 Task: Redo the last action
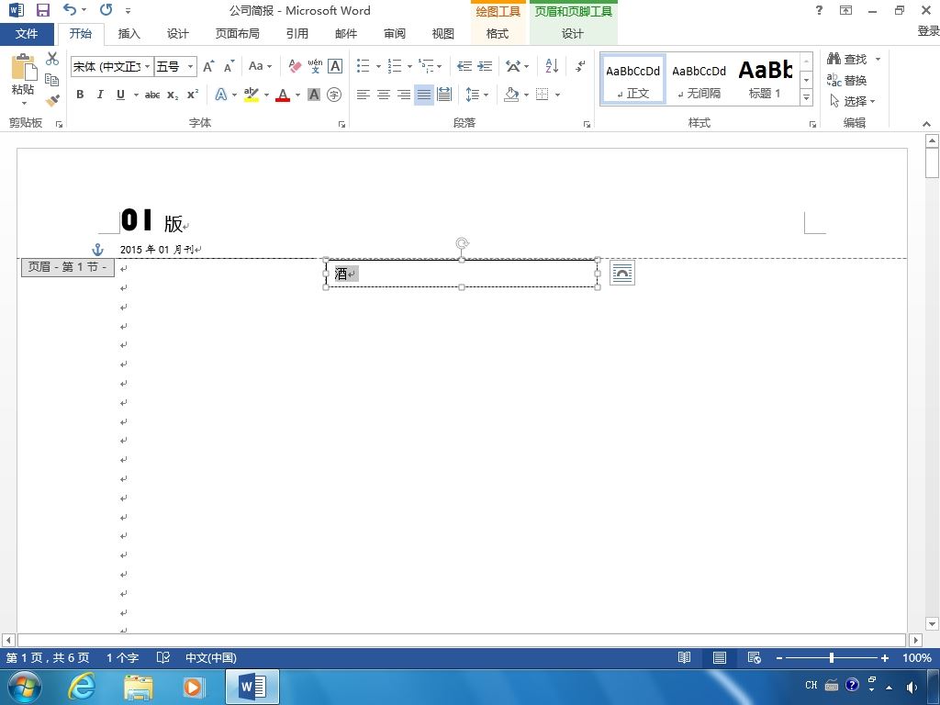point(106,9)
